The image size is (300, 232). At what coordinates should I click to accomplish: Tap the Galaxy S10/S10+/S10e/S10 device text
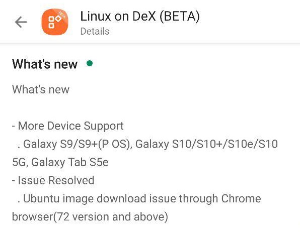[x=206, y=144]
